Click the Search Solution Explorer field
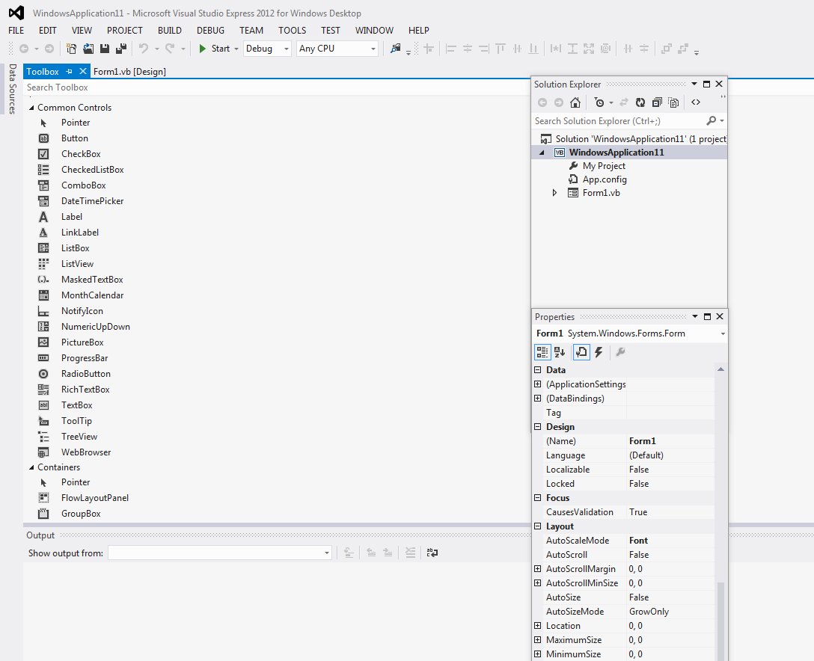 coord(618,121)
